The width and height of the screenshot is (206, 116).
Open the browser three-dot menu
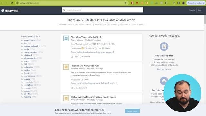(x=204, y=3)
